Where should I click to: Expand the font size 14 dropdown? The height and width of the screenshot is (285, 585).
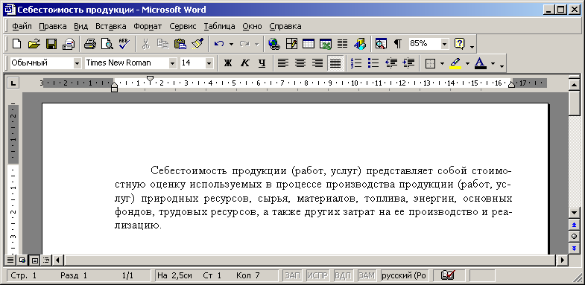(209, 63)
